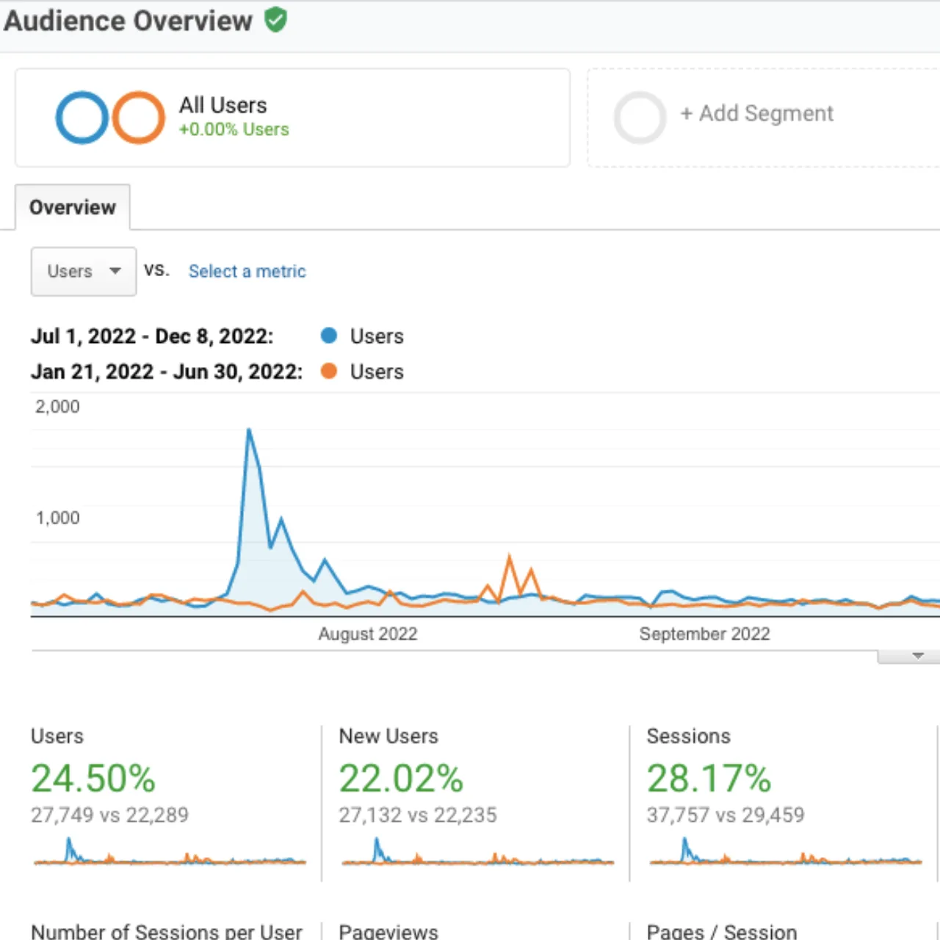
Task: Select the New Users 22.02% value
Action: (x=401, y=778)
